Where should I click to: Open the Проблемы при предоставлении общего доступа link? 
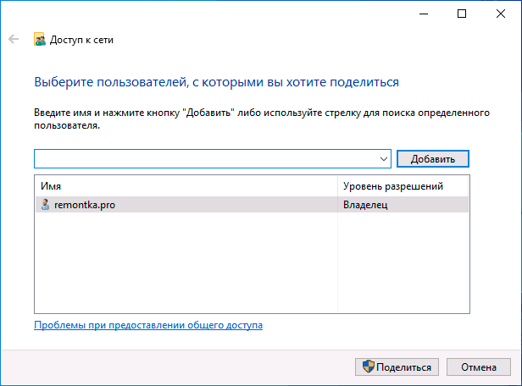(148, 325)
